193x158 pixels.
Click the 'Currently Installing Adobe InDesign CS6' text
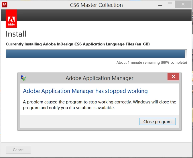[78, 44]
